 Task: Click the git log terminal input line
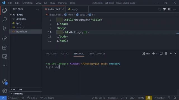pos(53,67)
